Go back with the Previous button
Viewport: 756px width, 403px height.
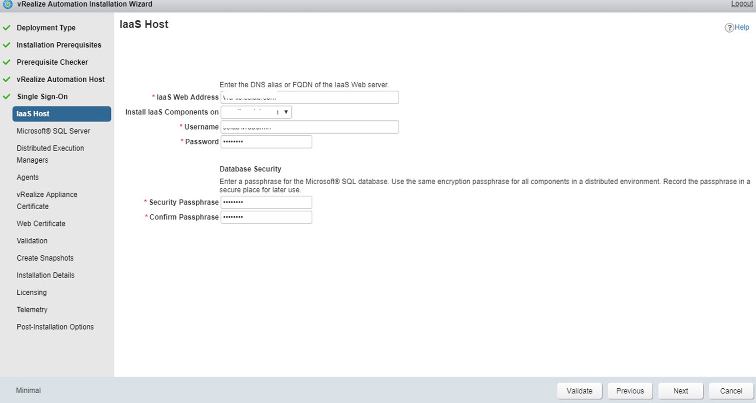click(630, 391)
